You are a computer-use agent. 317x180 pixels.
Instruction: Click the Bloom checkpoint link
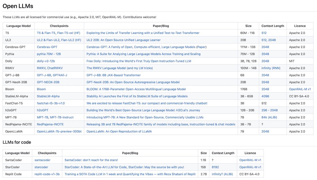tap(41, 89)
